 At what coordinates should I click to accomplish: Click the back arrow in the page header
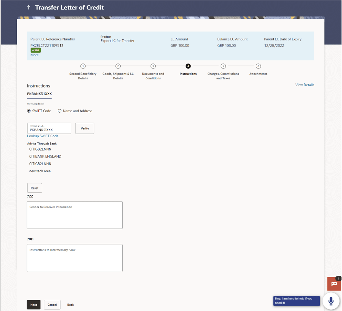[x=28, y=7]
